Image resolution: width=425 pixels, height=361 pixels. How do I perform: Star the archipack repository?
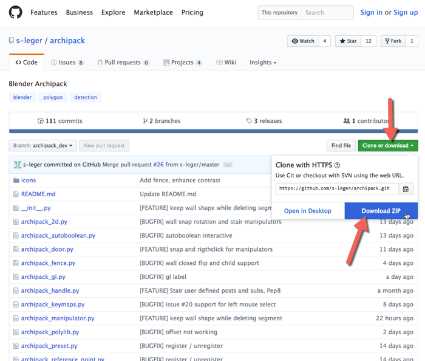click(348, 41)
